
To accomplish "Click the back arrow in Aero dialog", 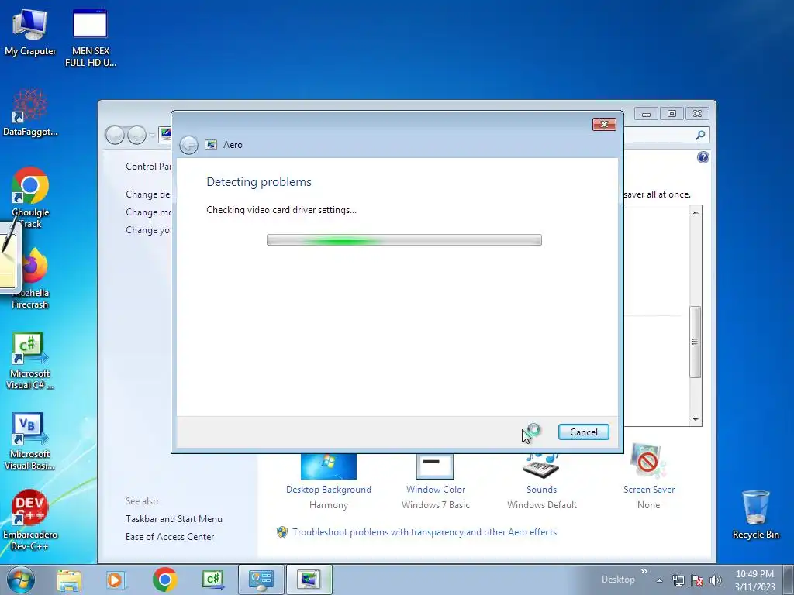I will (189, 145).
